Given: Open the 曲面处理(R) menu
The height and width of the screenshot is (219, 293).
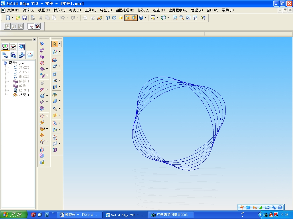Looking at the screenshot, I should (x=125, y=10).
